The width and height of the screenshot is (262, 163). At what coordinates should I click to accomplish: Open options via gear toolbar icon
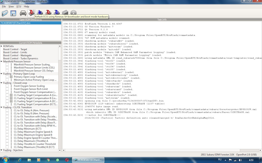[73, 12]
